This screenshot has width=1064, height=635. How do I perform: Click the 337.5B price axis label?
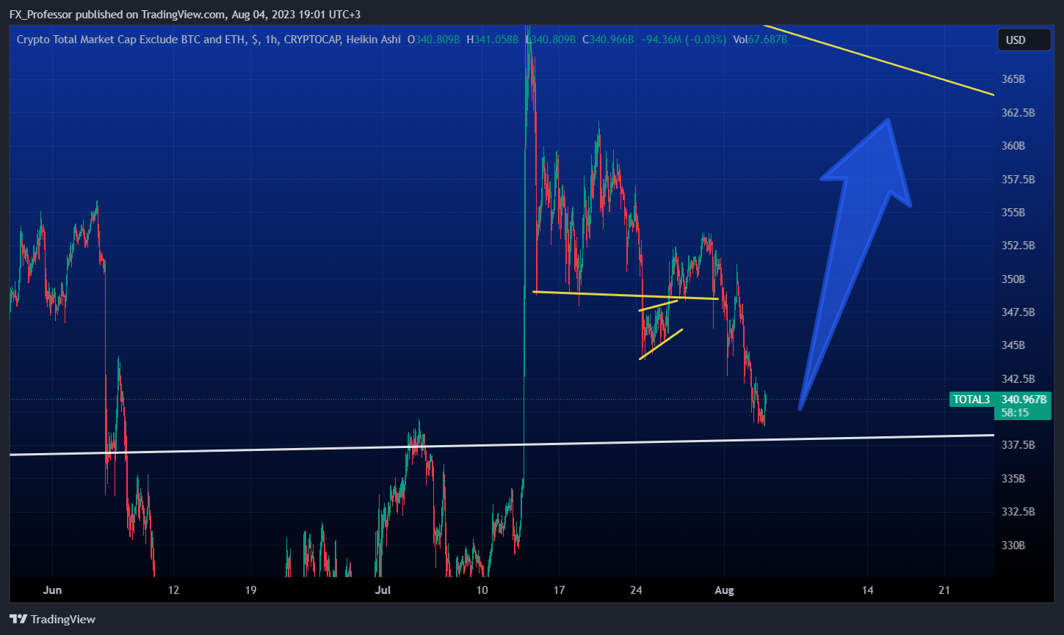[1018, 445]
